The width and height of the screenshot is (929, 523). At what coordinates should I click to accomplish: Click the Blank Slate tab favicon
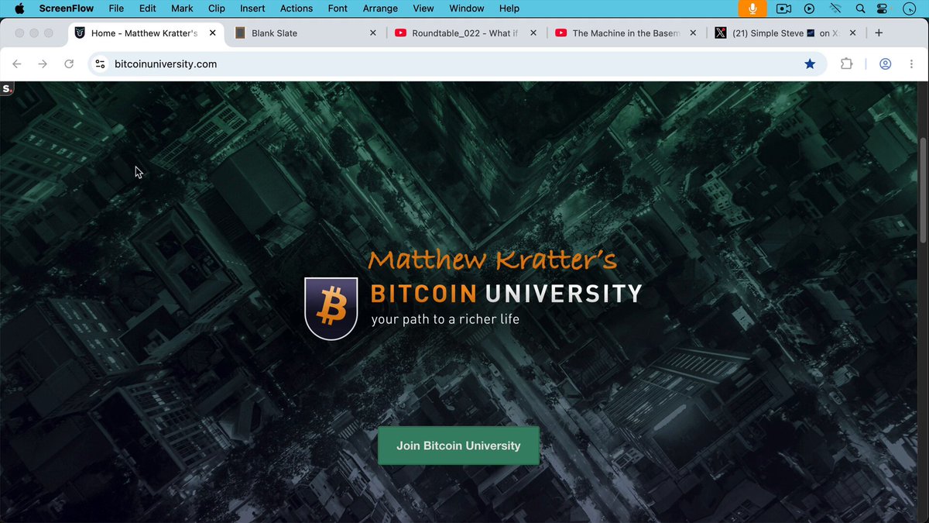(240, 33)
